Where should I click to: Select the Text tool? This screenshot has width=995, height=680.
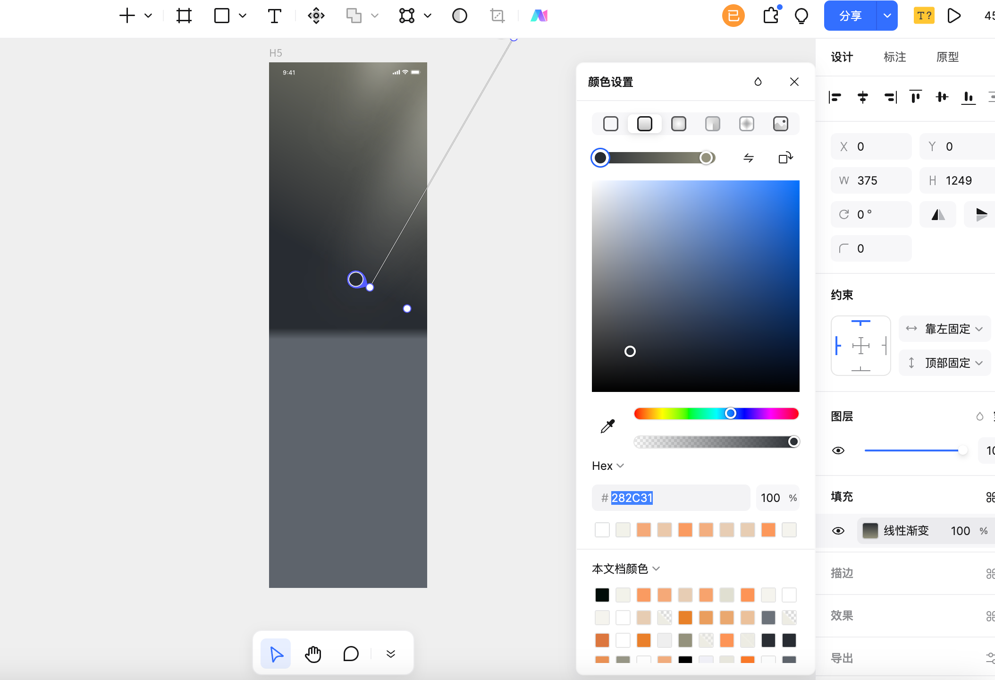tap(274, 16)
